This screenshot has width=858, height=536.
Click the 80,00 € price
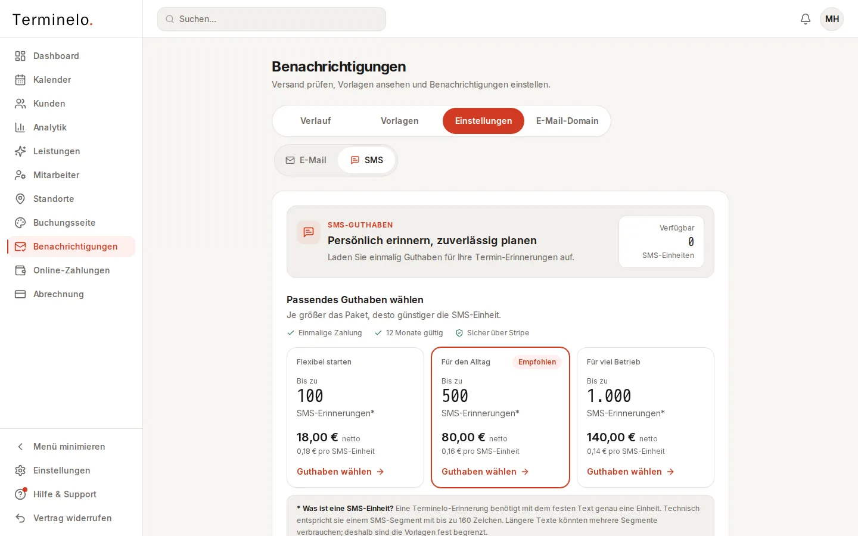coord(463,437)
